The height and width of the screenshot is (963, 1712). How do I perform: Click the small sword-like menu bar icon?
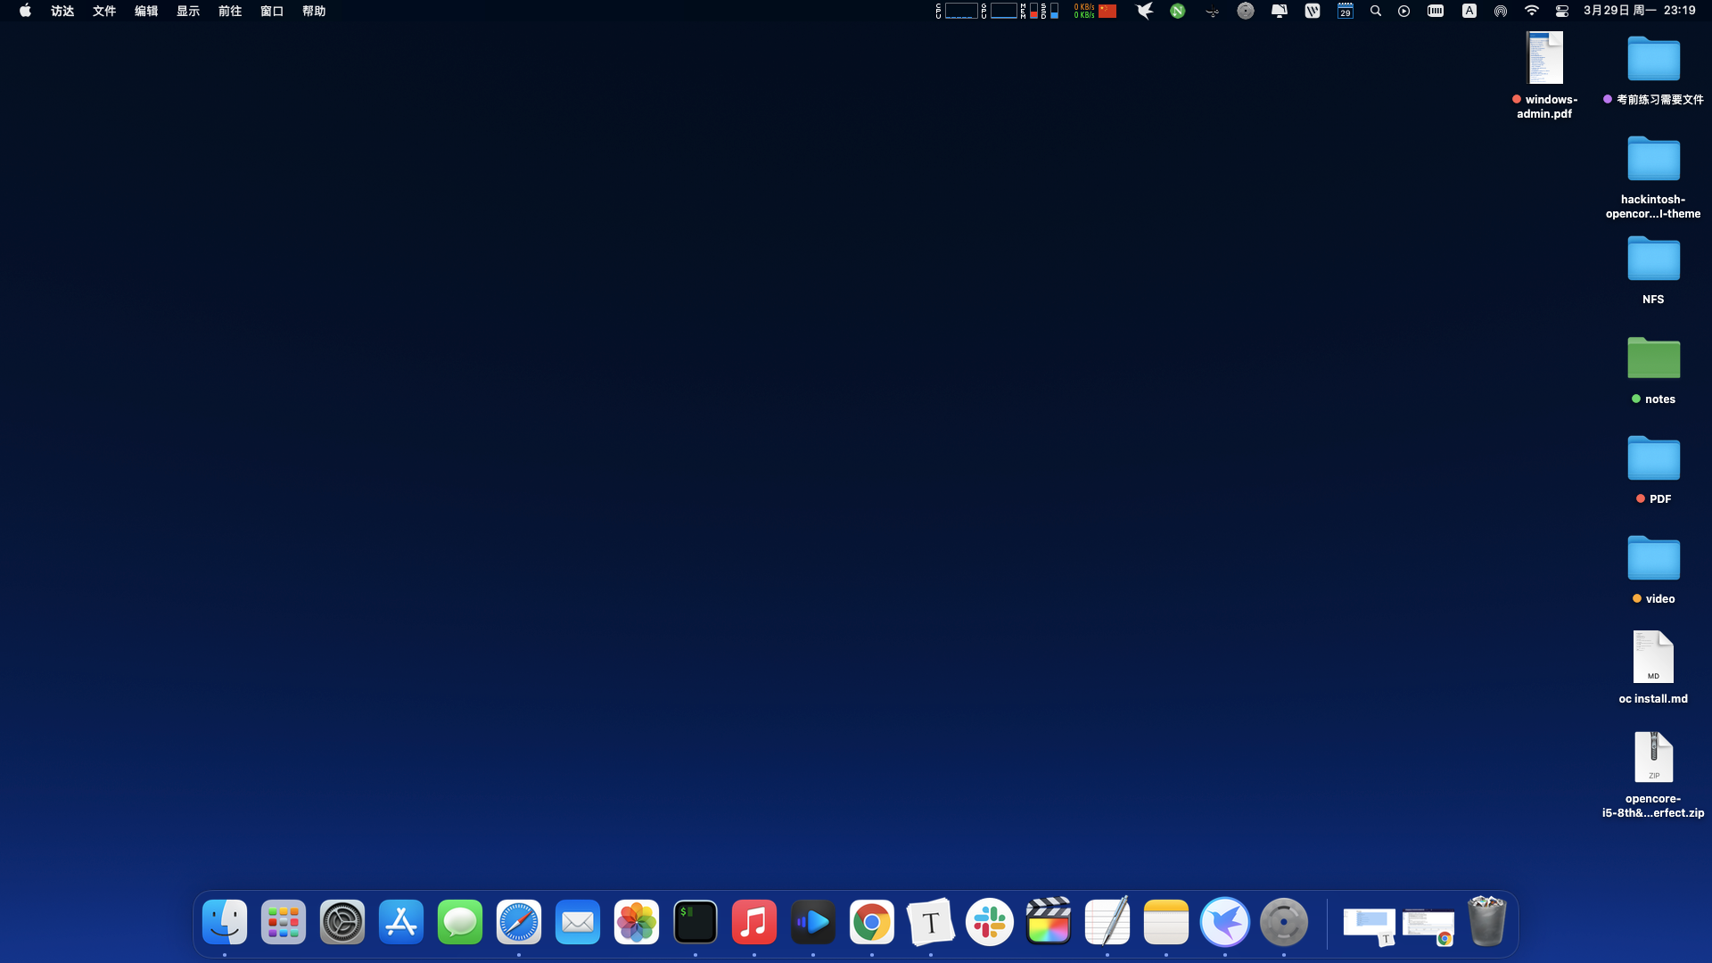click(x=1212, y=11)
